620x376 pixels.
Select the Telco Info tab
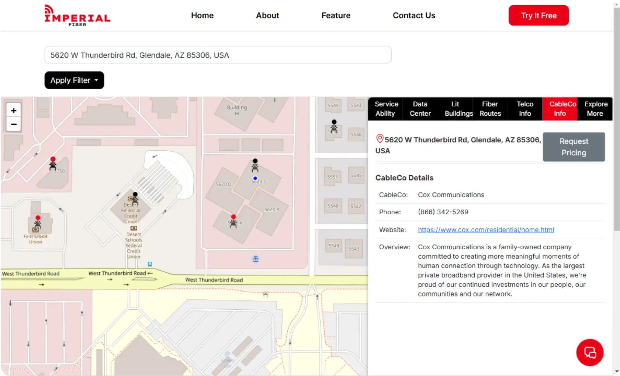pos(525,109)
